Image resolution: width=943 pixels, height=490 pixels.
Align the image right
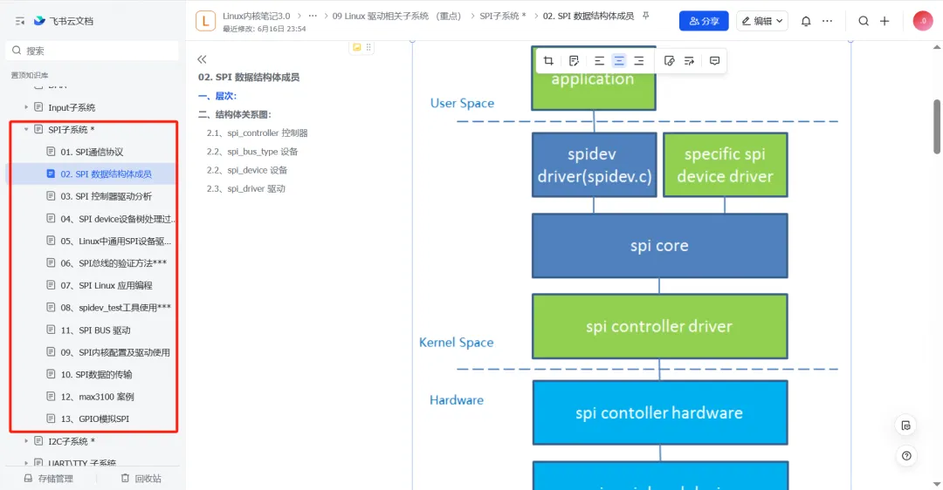[638, 61]
